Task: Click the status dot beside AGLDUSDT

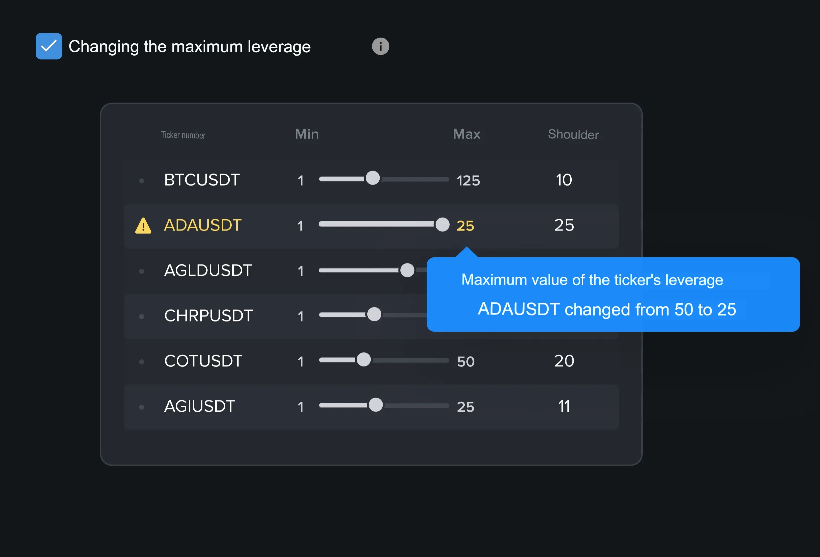Action: point(141,271)
